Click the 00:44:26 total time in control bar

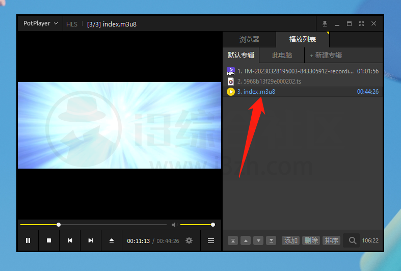coord(168,241)
